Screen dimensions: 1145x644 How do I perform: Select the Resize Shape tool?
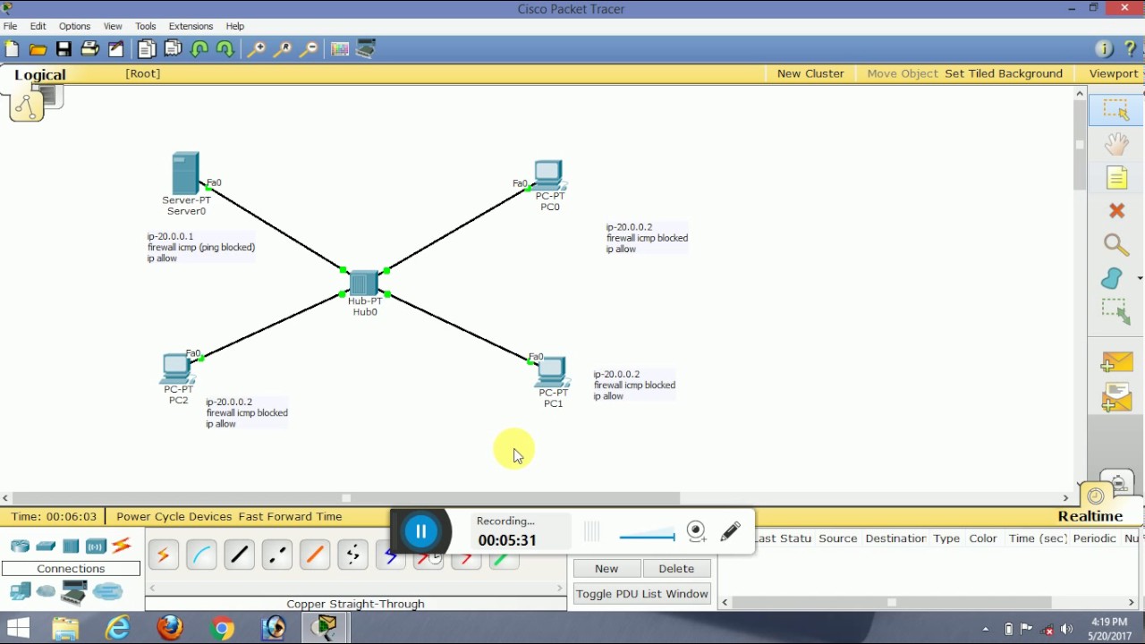tap(1116, 311)
